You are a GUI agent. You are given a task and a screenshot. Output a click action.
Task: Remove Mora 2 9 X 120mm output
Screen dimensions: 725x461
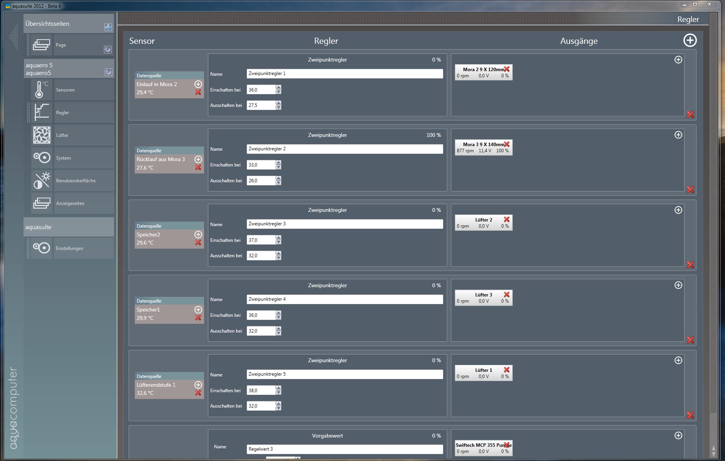(507, 69)
